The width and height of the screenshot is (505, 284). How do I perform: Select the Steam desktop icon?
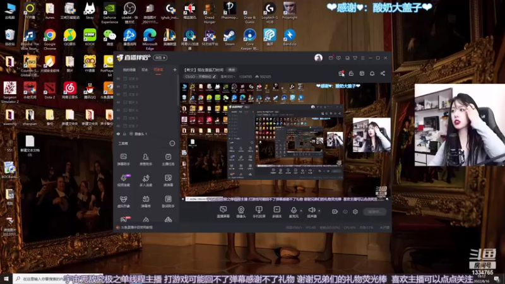pyautogui.click(x=229, y=37)
